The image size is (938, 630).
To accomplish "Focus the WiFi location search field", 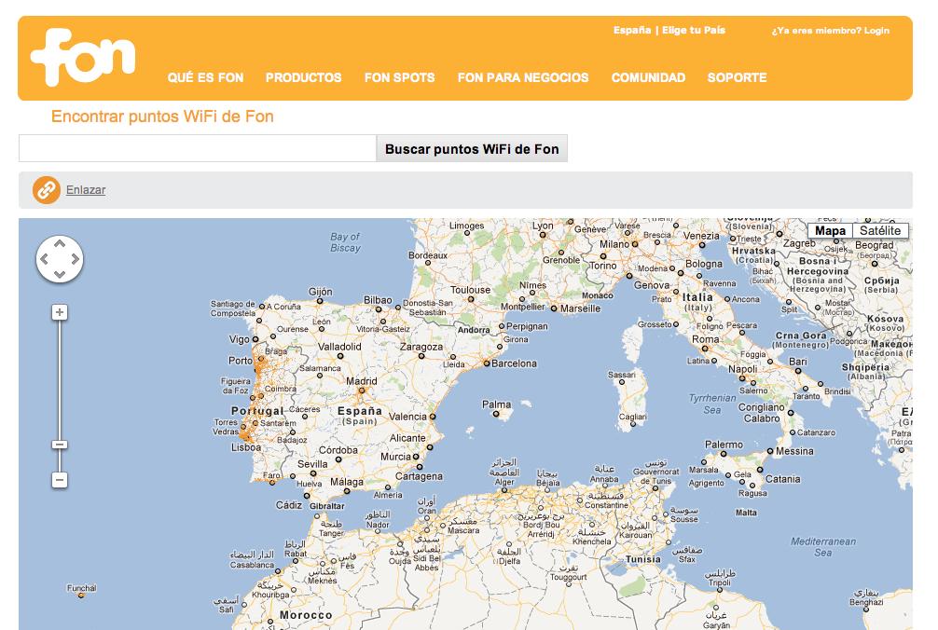I will tap(198, 148).
